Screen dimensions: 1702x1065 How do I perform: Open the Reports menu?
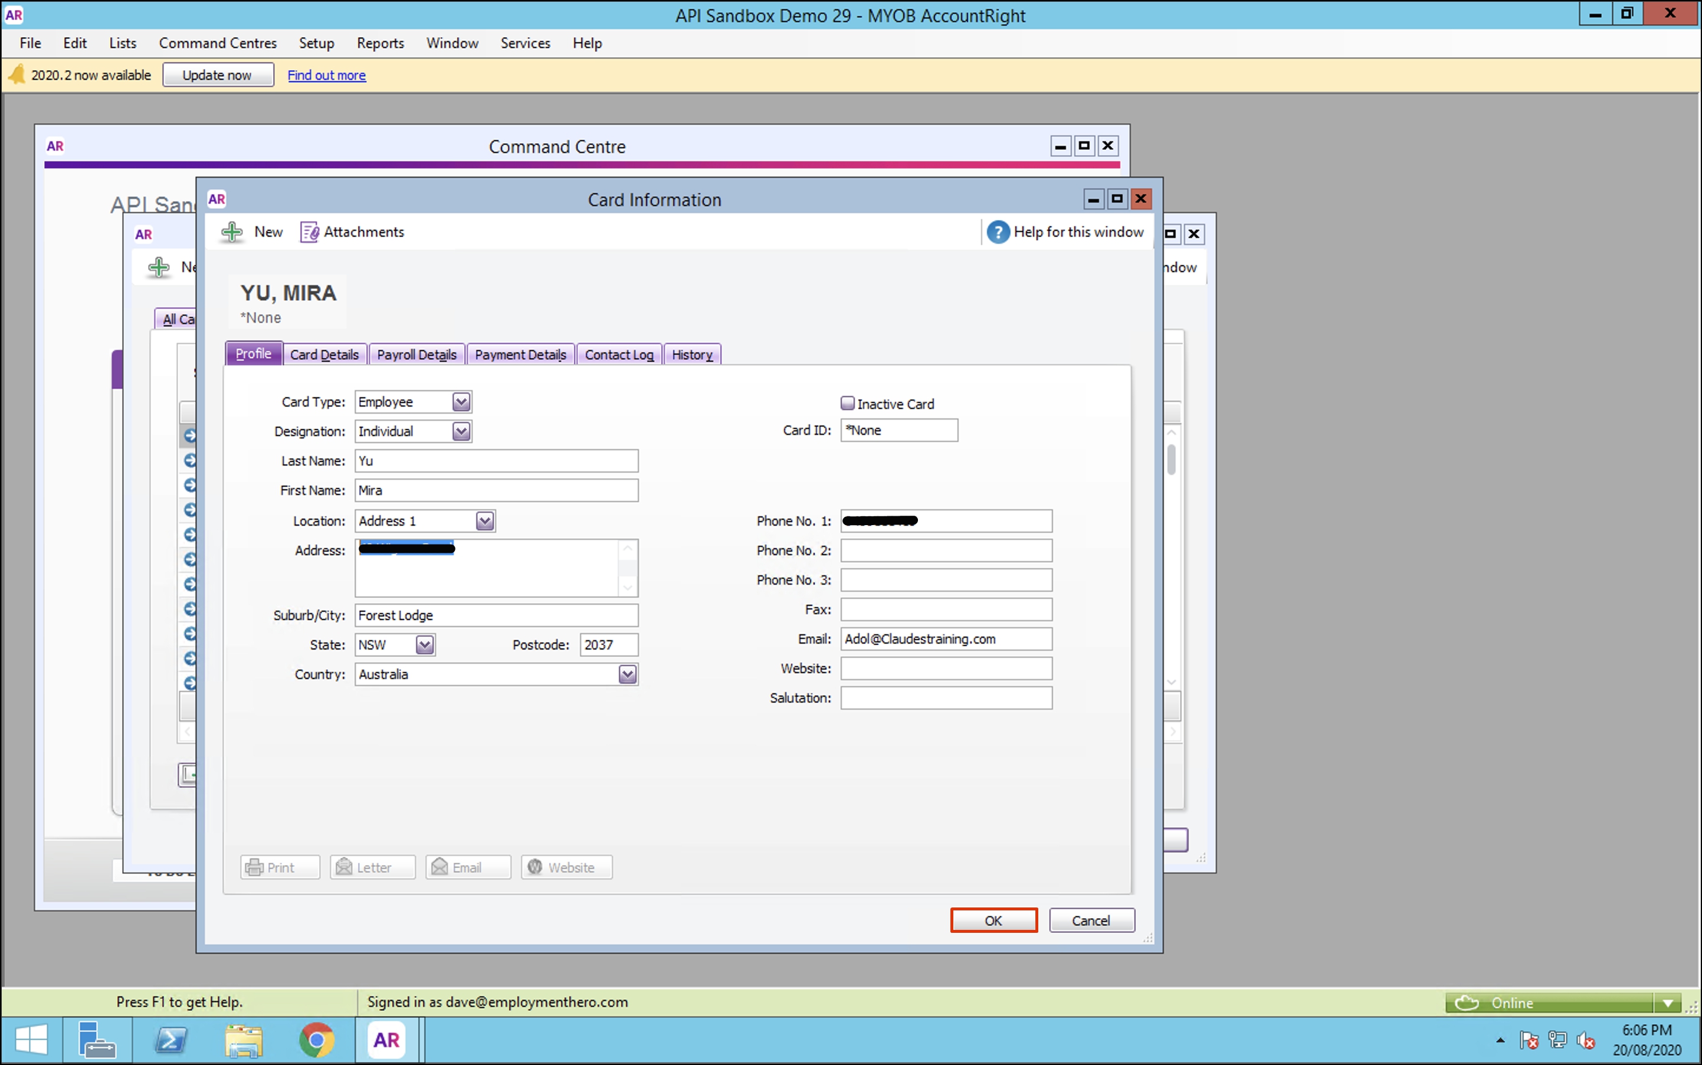[379, 43]
